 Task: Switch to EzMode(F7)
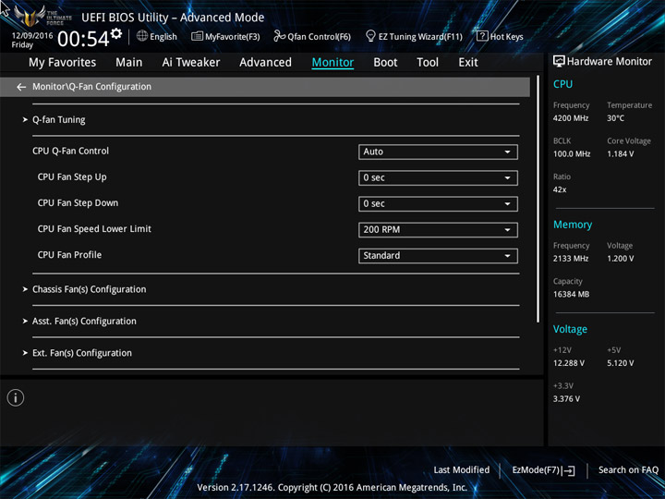[x=543, y=470]
